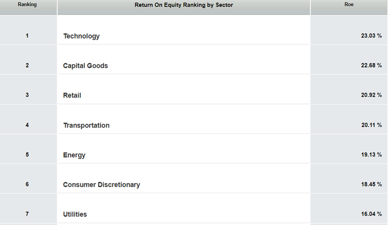The height and width of the screenshot is (225, 389).
Task: Click ranking number 7 cell
Action: tap(27, 214)
